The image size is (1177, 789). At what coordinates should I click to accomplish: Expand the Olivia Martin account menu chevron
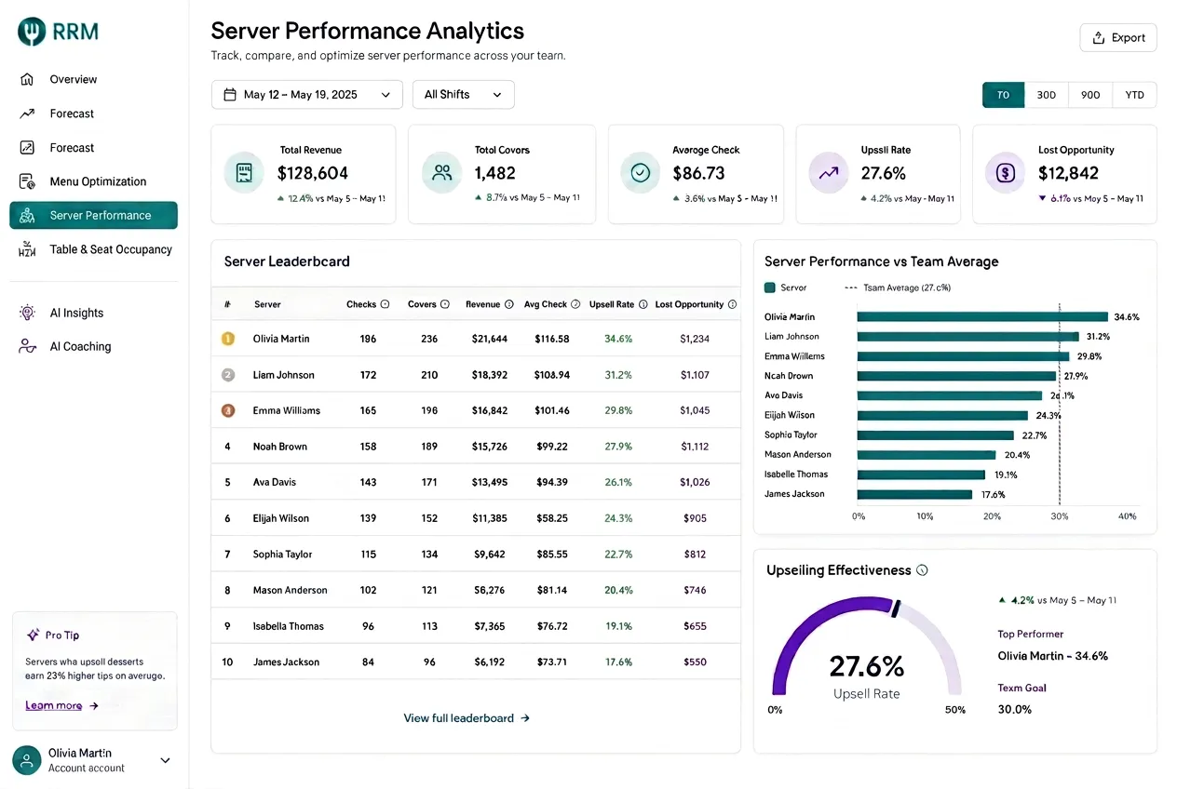click(x=165, y=760)
